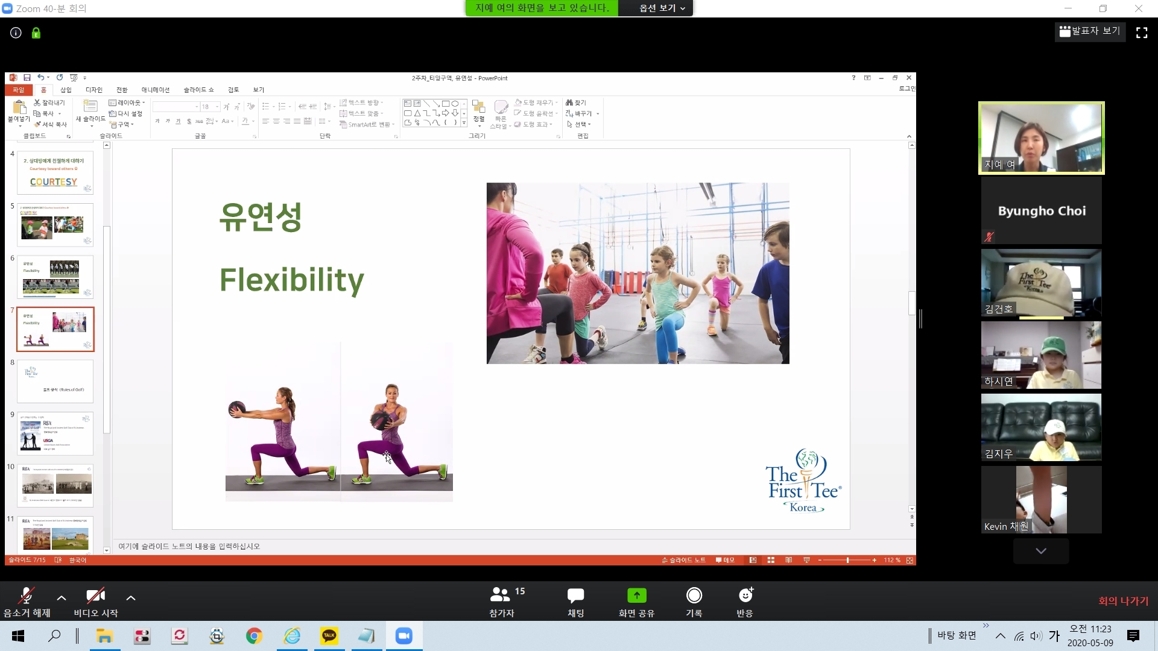
Task: Click the green encryption lock icon
Action: click(36, 33)
